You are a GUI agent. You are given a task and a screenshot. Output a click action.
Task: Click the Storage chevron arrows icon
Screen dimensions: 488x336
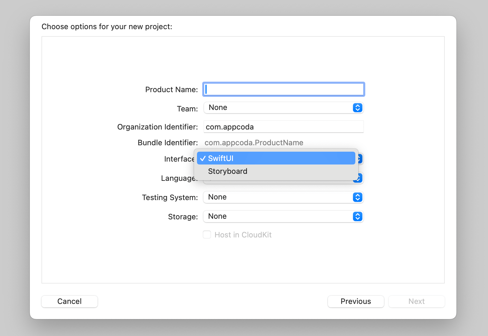[357, 216]
